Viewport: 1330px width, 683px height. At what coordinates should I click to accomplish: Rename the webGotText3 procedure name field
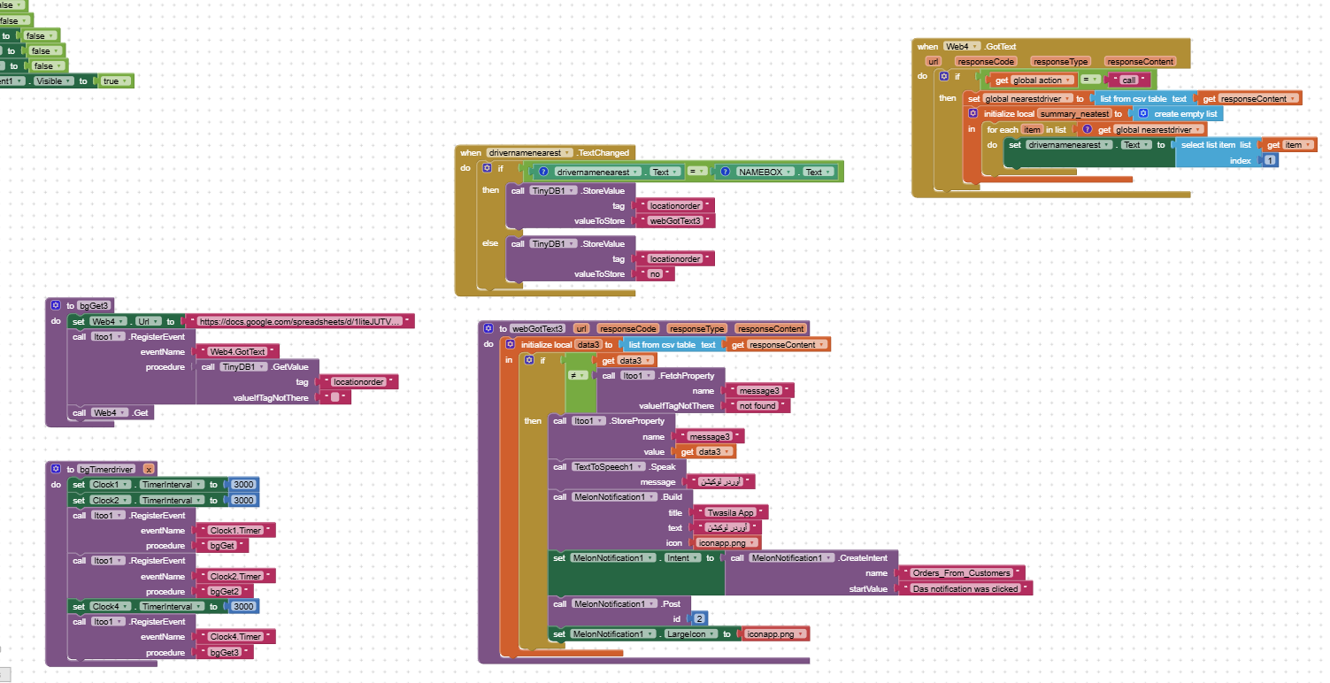(x=538, y=328)
